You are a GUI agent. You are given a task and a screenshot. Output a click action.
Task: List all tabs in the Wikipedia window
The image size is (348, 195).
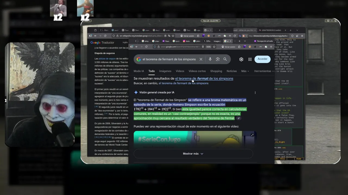(225, 30)
